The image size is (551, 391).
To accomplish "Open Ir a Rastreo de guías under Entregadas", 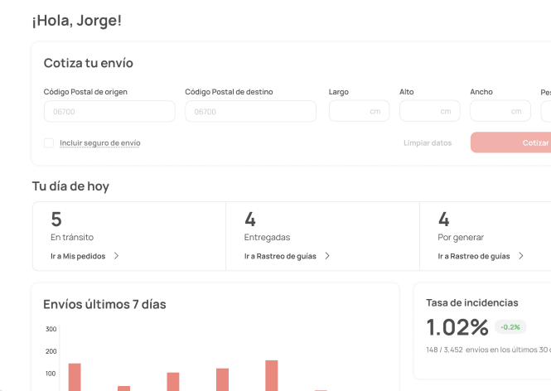I will click(x=280, y=256).
